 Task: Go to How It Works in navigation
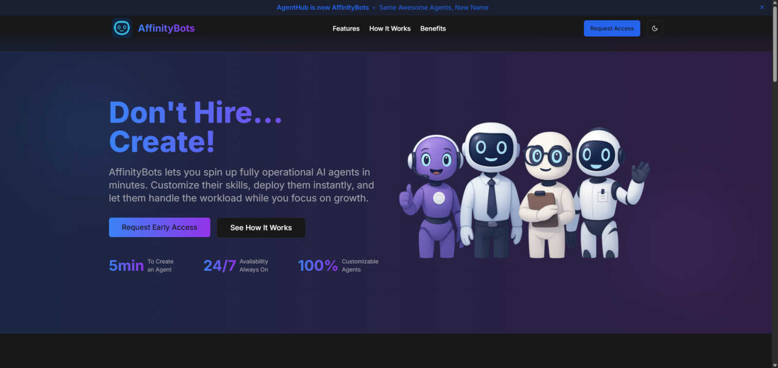pos(390,29)
